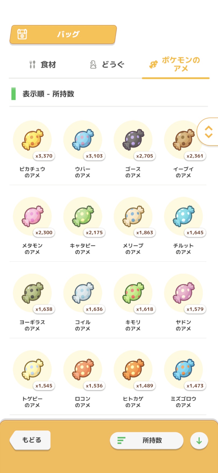Expand the up-down chevron side tab
This screenshot has width=218, height=473.
(x=208, y=132)
